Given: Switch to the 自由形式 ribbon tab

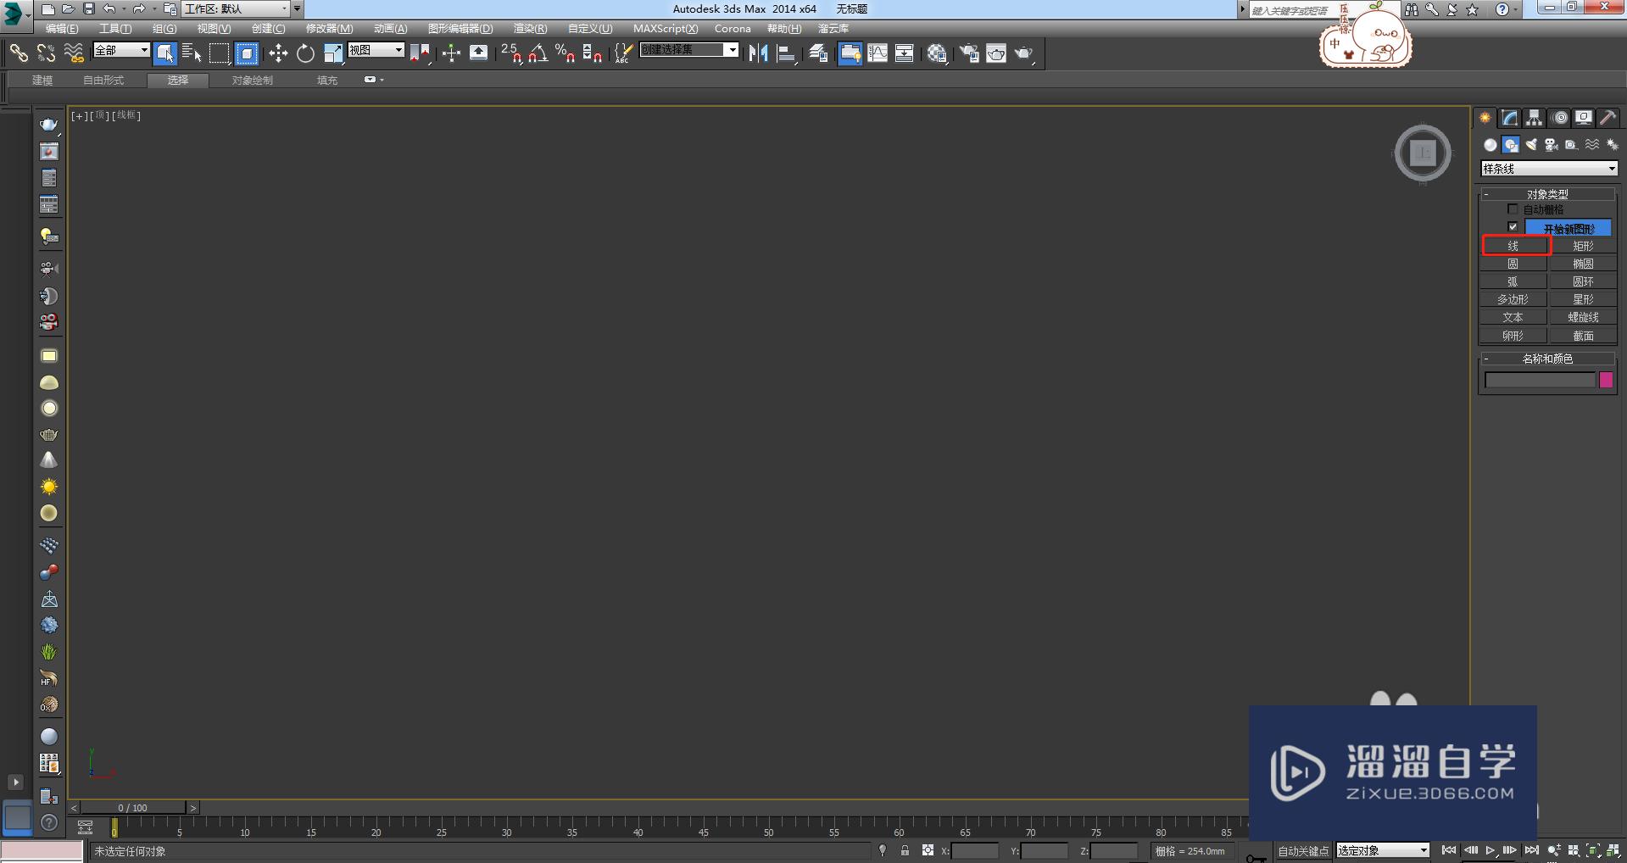Looking at the screenshot, I should 103,81.
